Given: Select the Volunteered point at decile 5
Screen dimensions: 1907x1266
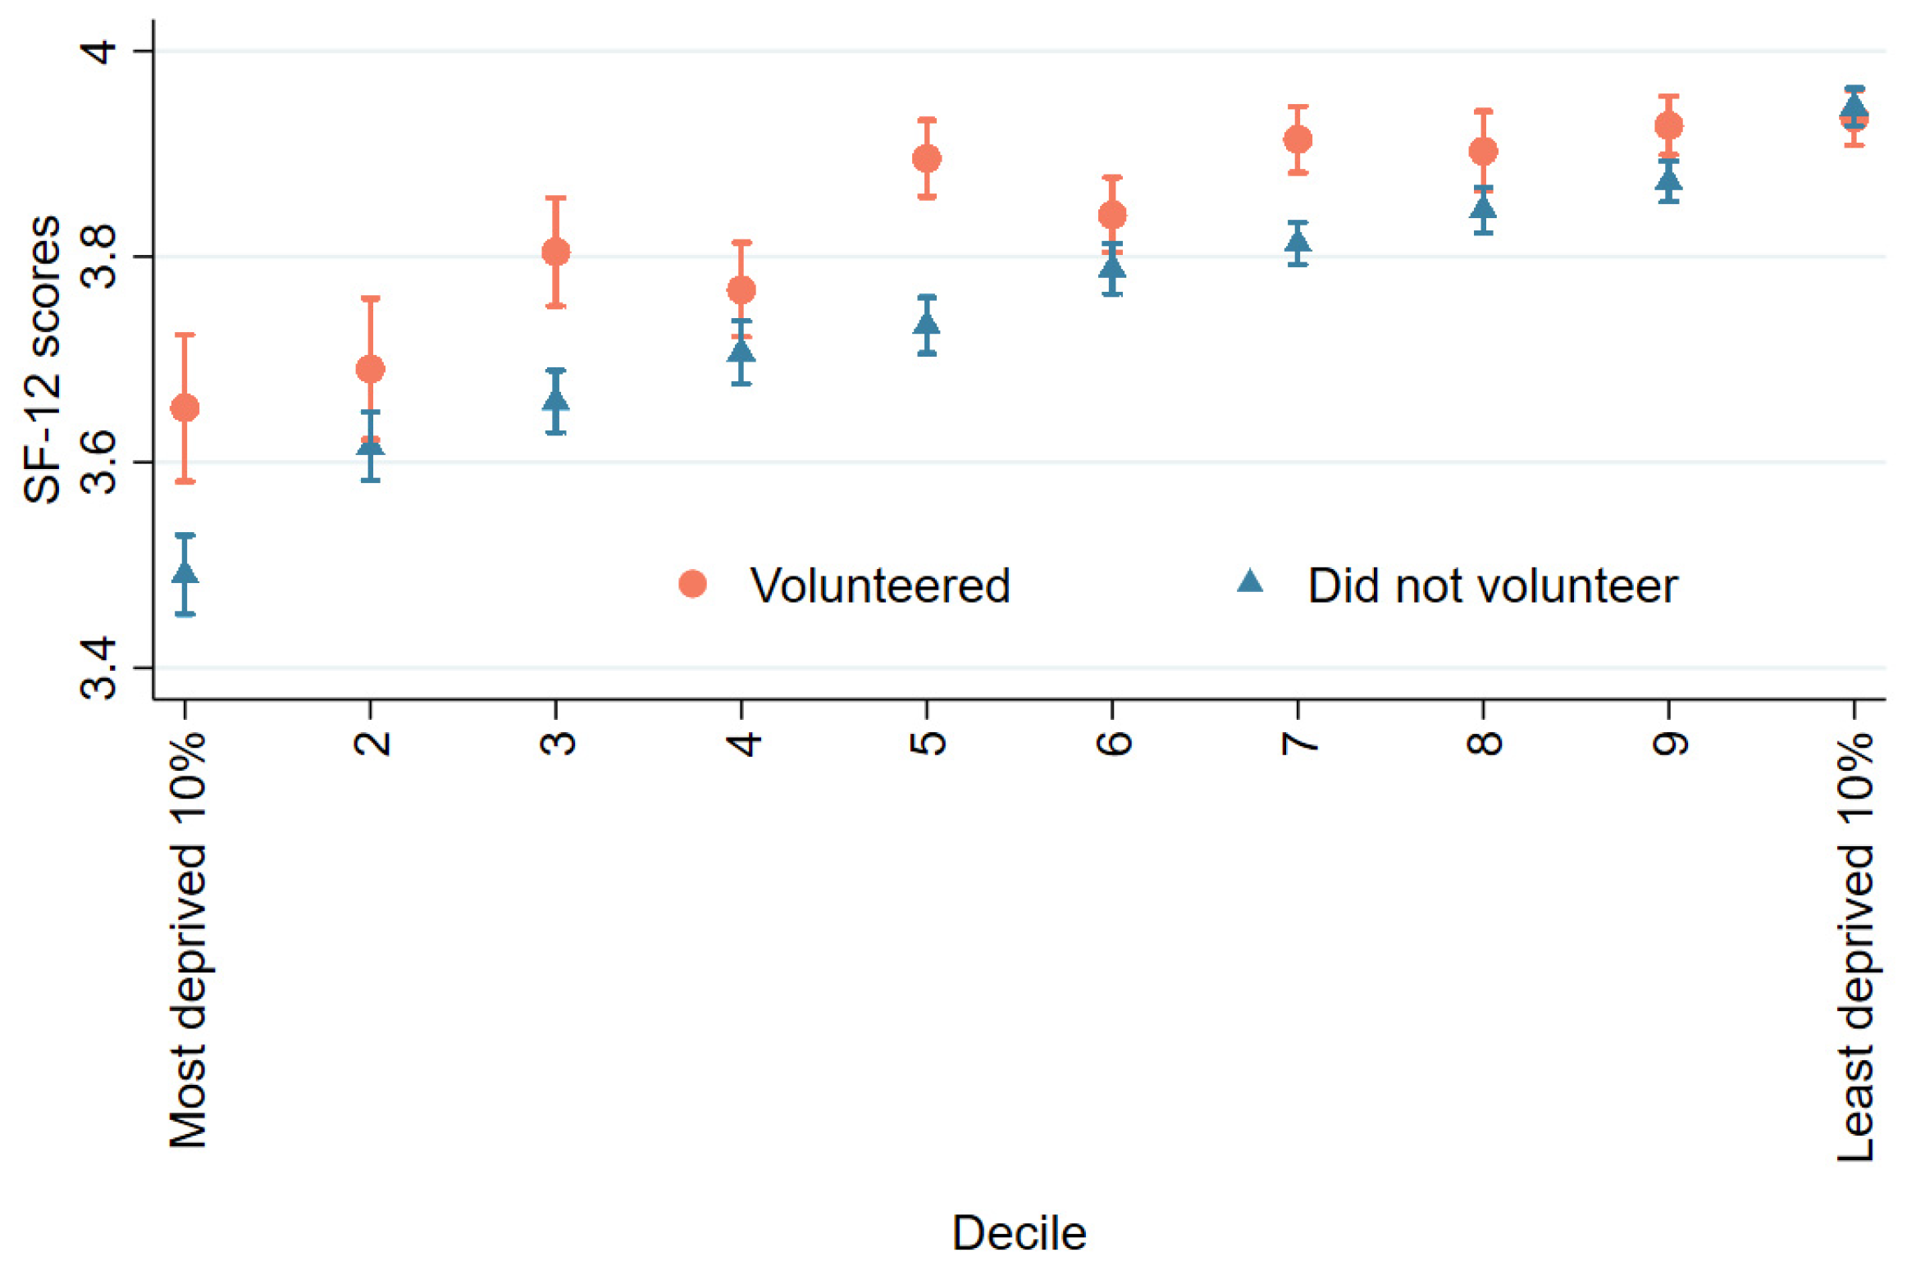Looking at the screenshot, I should point(927,158).
